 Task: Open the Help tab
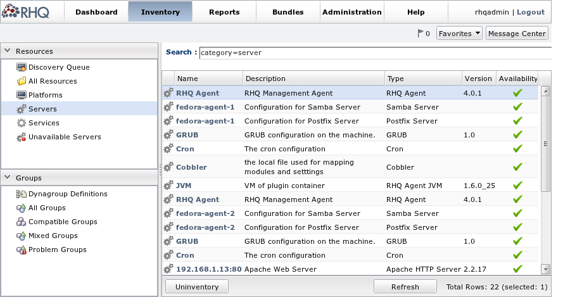(416, 12)
